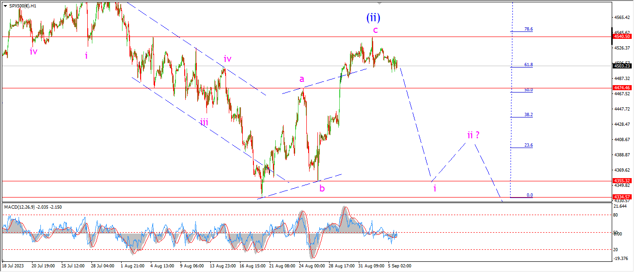Click 4487.32 on the price axis

tap(623, 79)
